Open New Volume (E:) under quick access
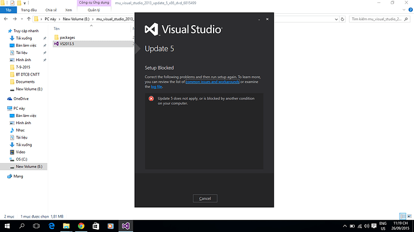 (29, 89)
